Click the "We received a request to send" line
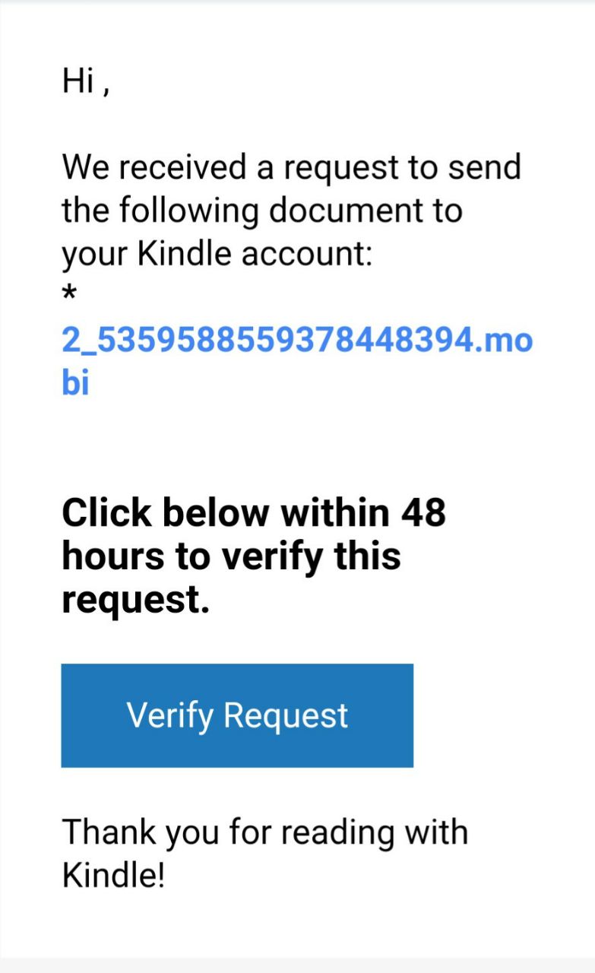Screen dimensions: 595x973 [291, 167]
